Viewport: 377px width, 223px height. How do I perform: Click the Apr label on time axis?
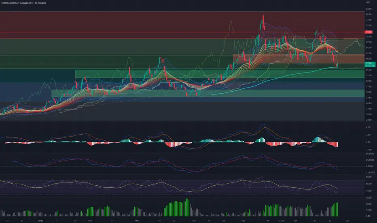pos(194,221)
